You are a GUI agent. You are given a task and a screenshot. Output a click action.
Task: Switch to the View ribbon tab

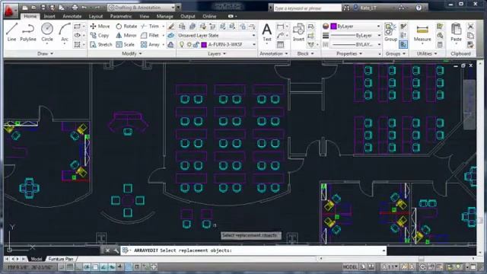(x=144, y=16)
